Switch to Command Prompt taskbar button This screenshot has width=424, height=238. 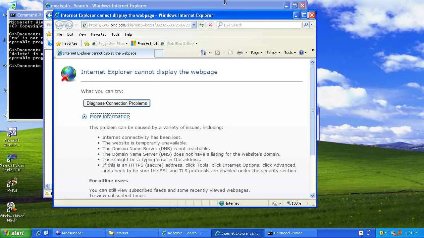pyautogui.click(x=291, y=233)
